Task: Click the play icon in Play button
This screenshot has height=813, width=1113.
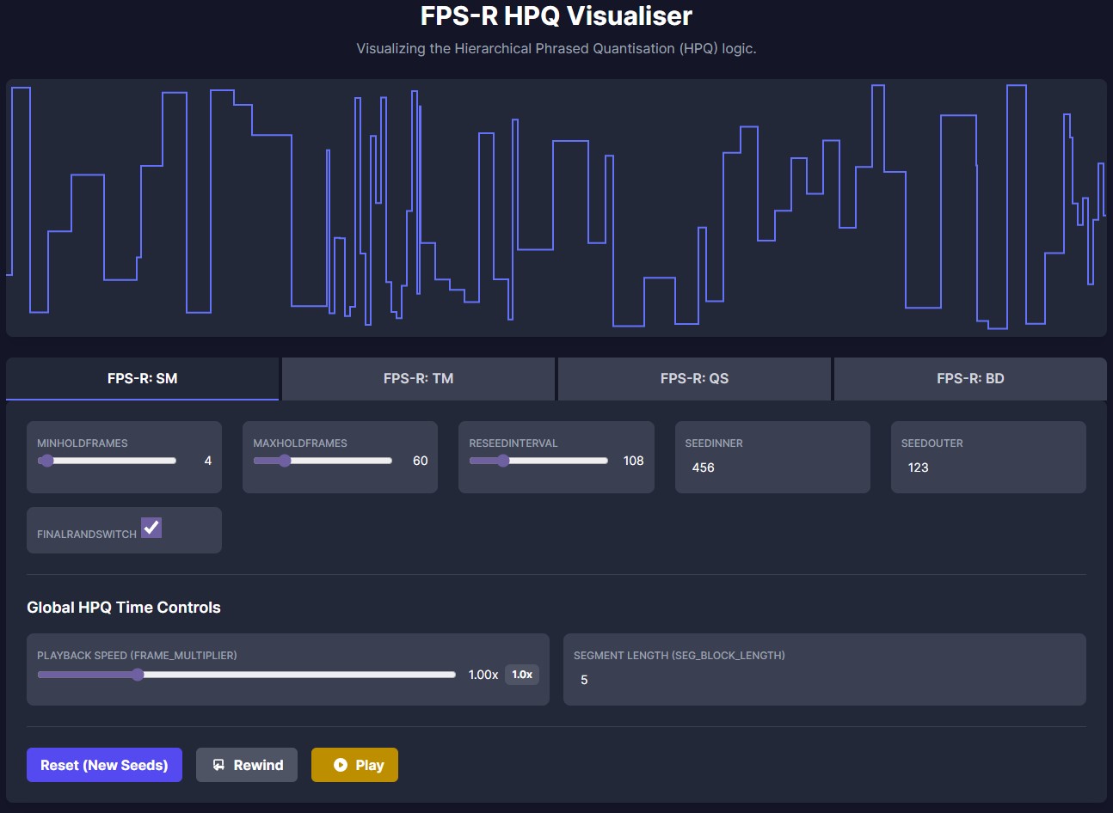Action: point(341,765)
